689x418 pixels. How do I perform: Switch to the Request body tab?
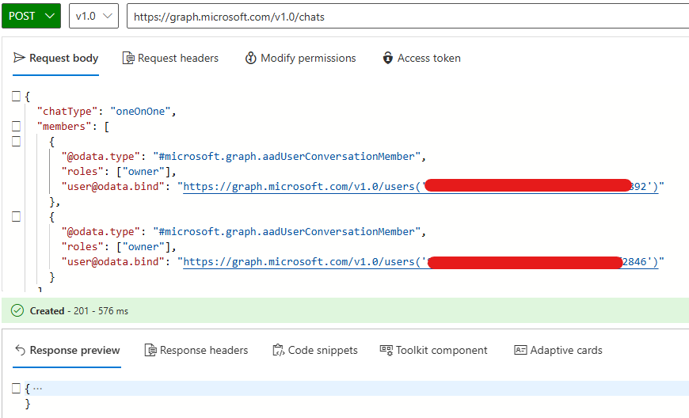(x=55, y=59)
